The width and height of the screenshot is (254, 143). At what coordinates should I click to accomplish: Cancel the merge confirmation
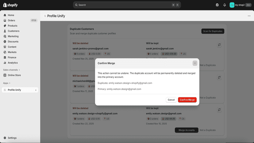(171, 100)
